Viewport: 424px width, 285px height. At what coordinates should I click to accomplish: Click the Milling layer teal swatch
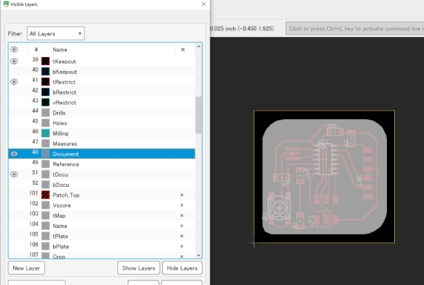click(x=46, y=133)
